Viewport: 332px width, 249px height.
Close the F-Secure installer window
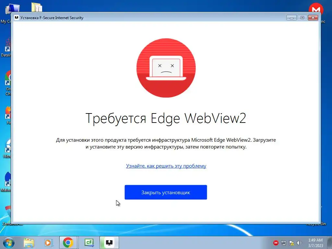click(313, 18)
